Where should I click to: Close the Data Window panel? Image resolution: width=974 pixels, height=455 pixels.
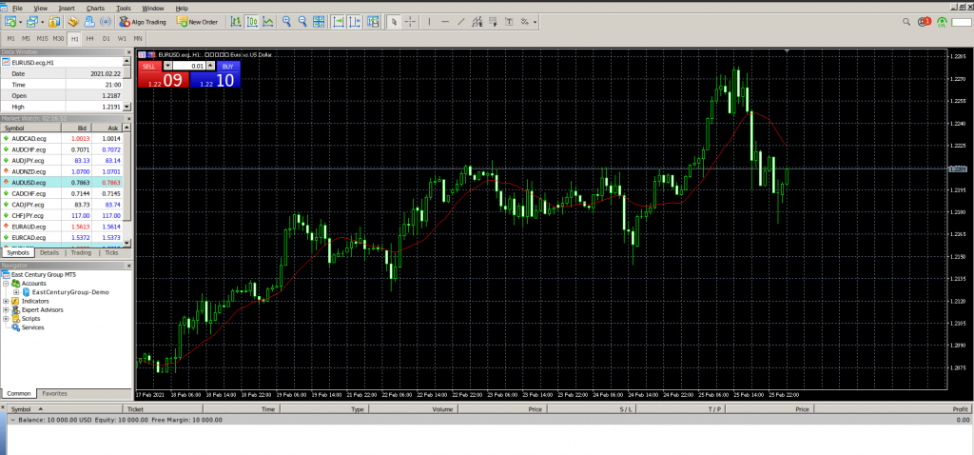[x=129, y=52]
